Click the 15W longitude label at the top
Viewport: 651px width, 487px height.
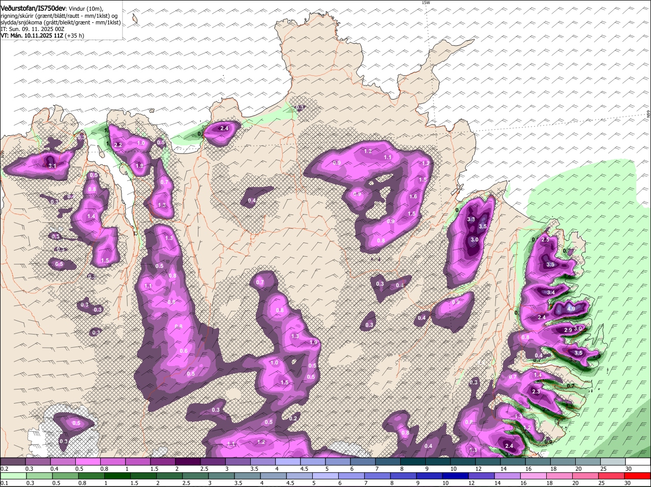pyautogui.click(x=426, y=3)
